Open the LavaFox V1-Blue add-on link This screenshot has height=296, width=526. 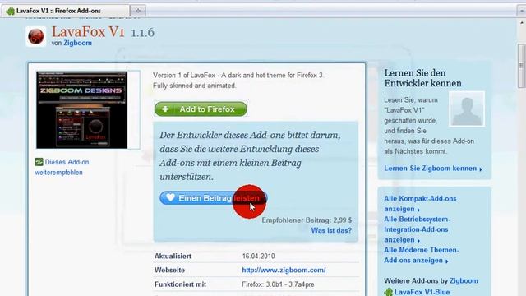click(422, 292)
